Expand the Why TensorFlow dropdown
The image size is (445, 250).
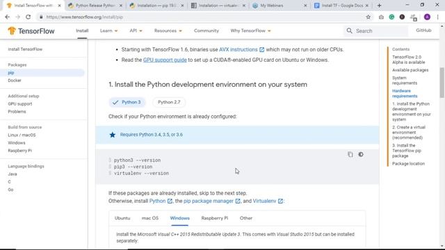point(250,31)
